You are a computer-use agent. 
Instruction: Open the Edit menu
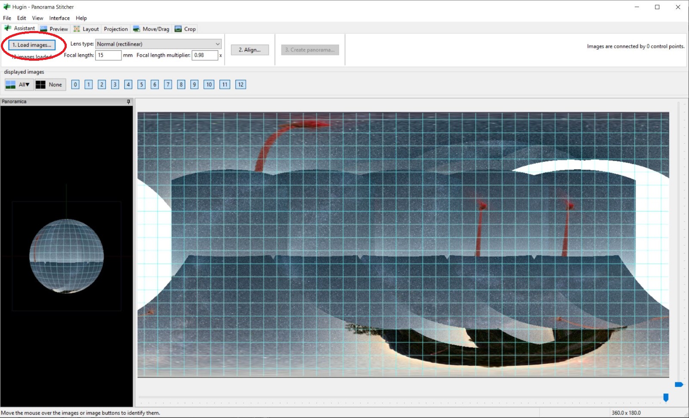tap(22, 18)
